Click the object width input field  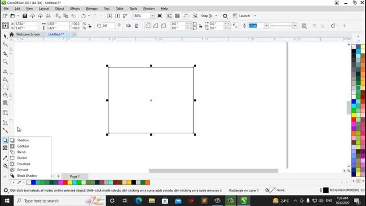pos(58,23)
